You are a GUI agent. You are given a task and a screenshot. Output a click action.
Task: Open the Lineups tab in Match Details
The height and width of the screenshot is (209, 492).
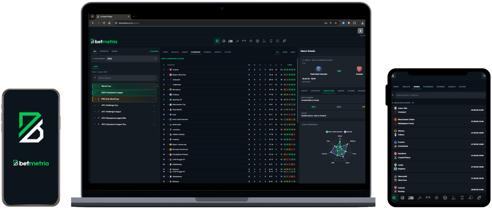coord(341,91)
